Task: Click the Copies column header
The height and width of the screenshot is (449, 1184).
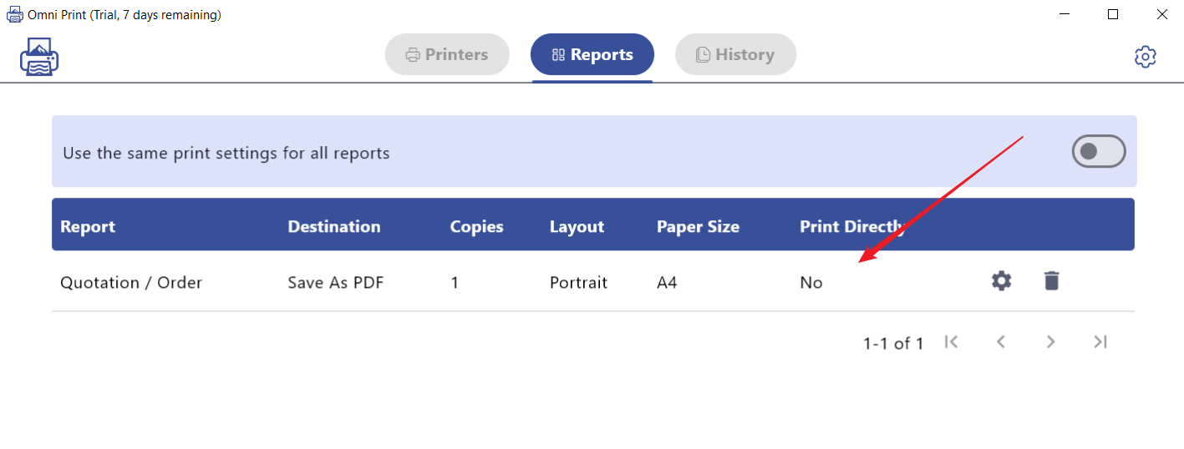Action: [x=476, y=227]
